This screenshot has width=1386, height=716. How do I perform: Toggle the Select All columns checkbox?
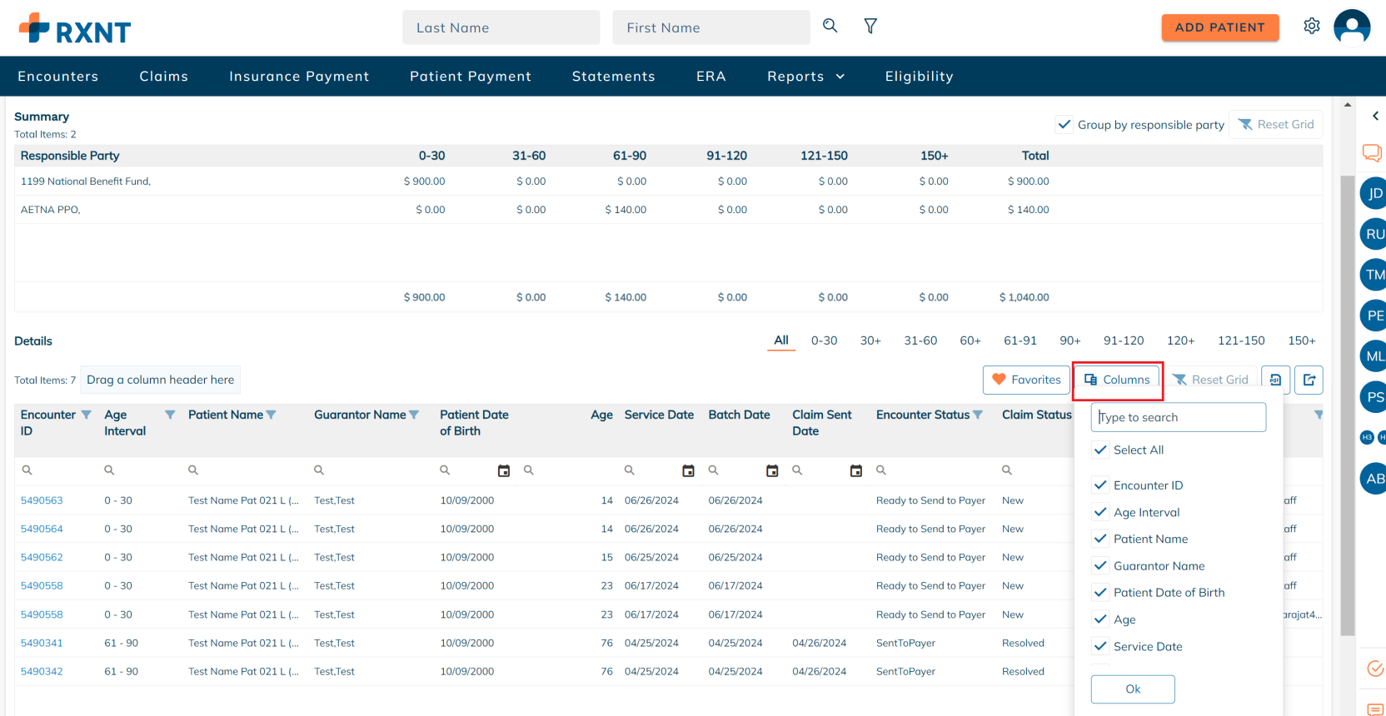point(1100,450)
